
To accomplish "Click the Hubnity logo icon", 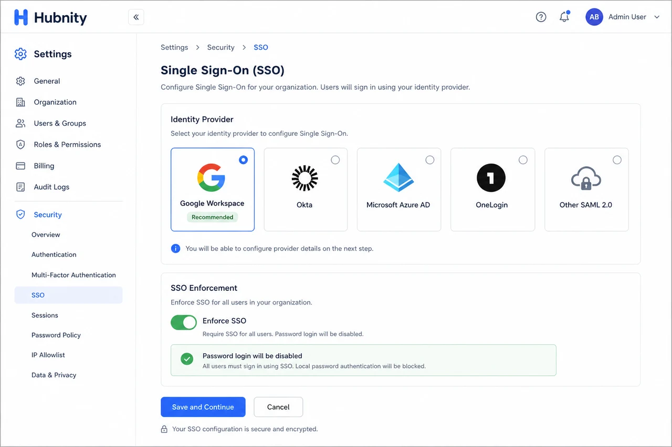I will coord(21,17).
